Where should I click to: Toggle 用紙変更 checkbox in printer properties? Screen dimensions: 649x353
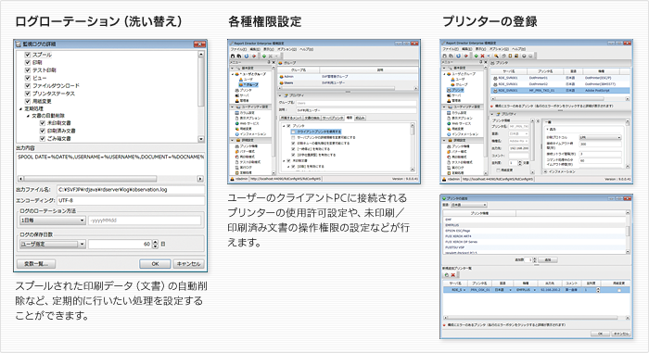(499, 170)
